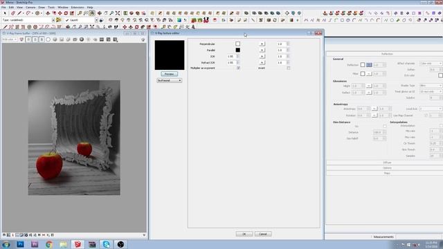Viewport: 443px width, 249px height.
Task: Click the Perpendicular row m map button
Action: 262,44
